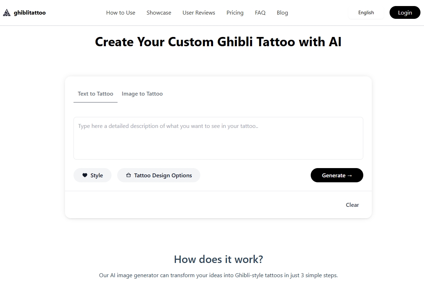
Task: Switch to the Text to Tattoo tab
Action: (96, 94)
